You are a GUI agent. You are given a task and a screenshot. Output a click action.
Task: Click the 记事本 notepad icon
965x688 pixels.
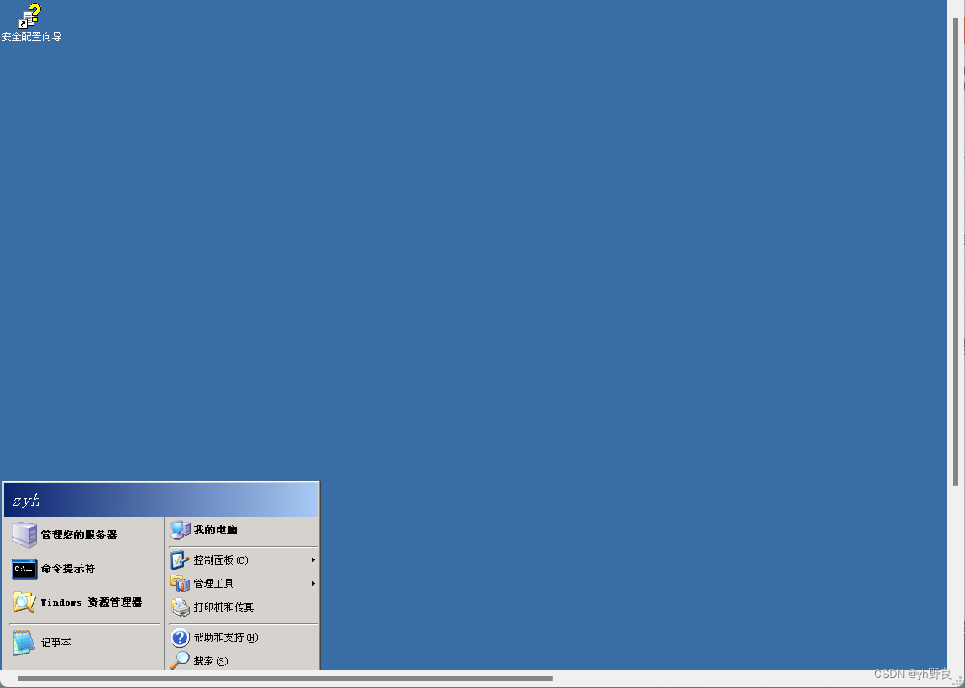click(x=24, y=642)
